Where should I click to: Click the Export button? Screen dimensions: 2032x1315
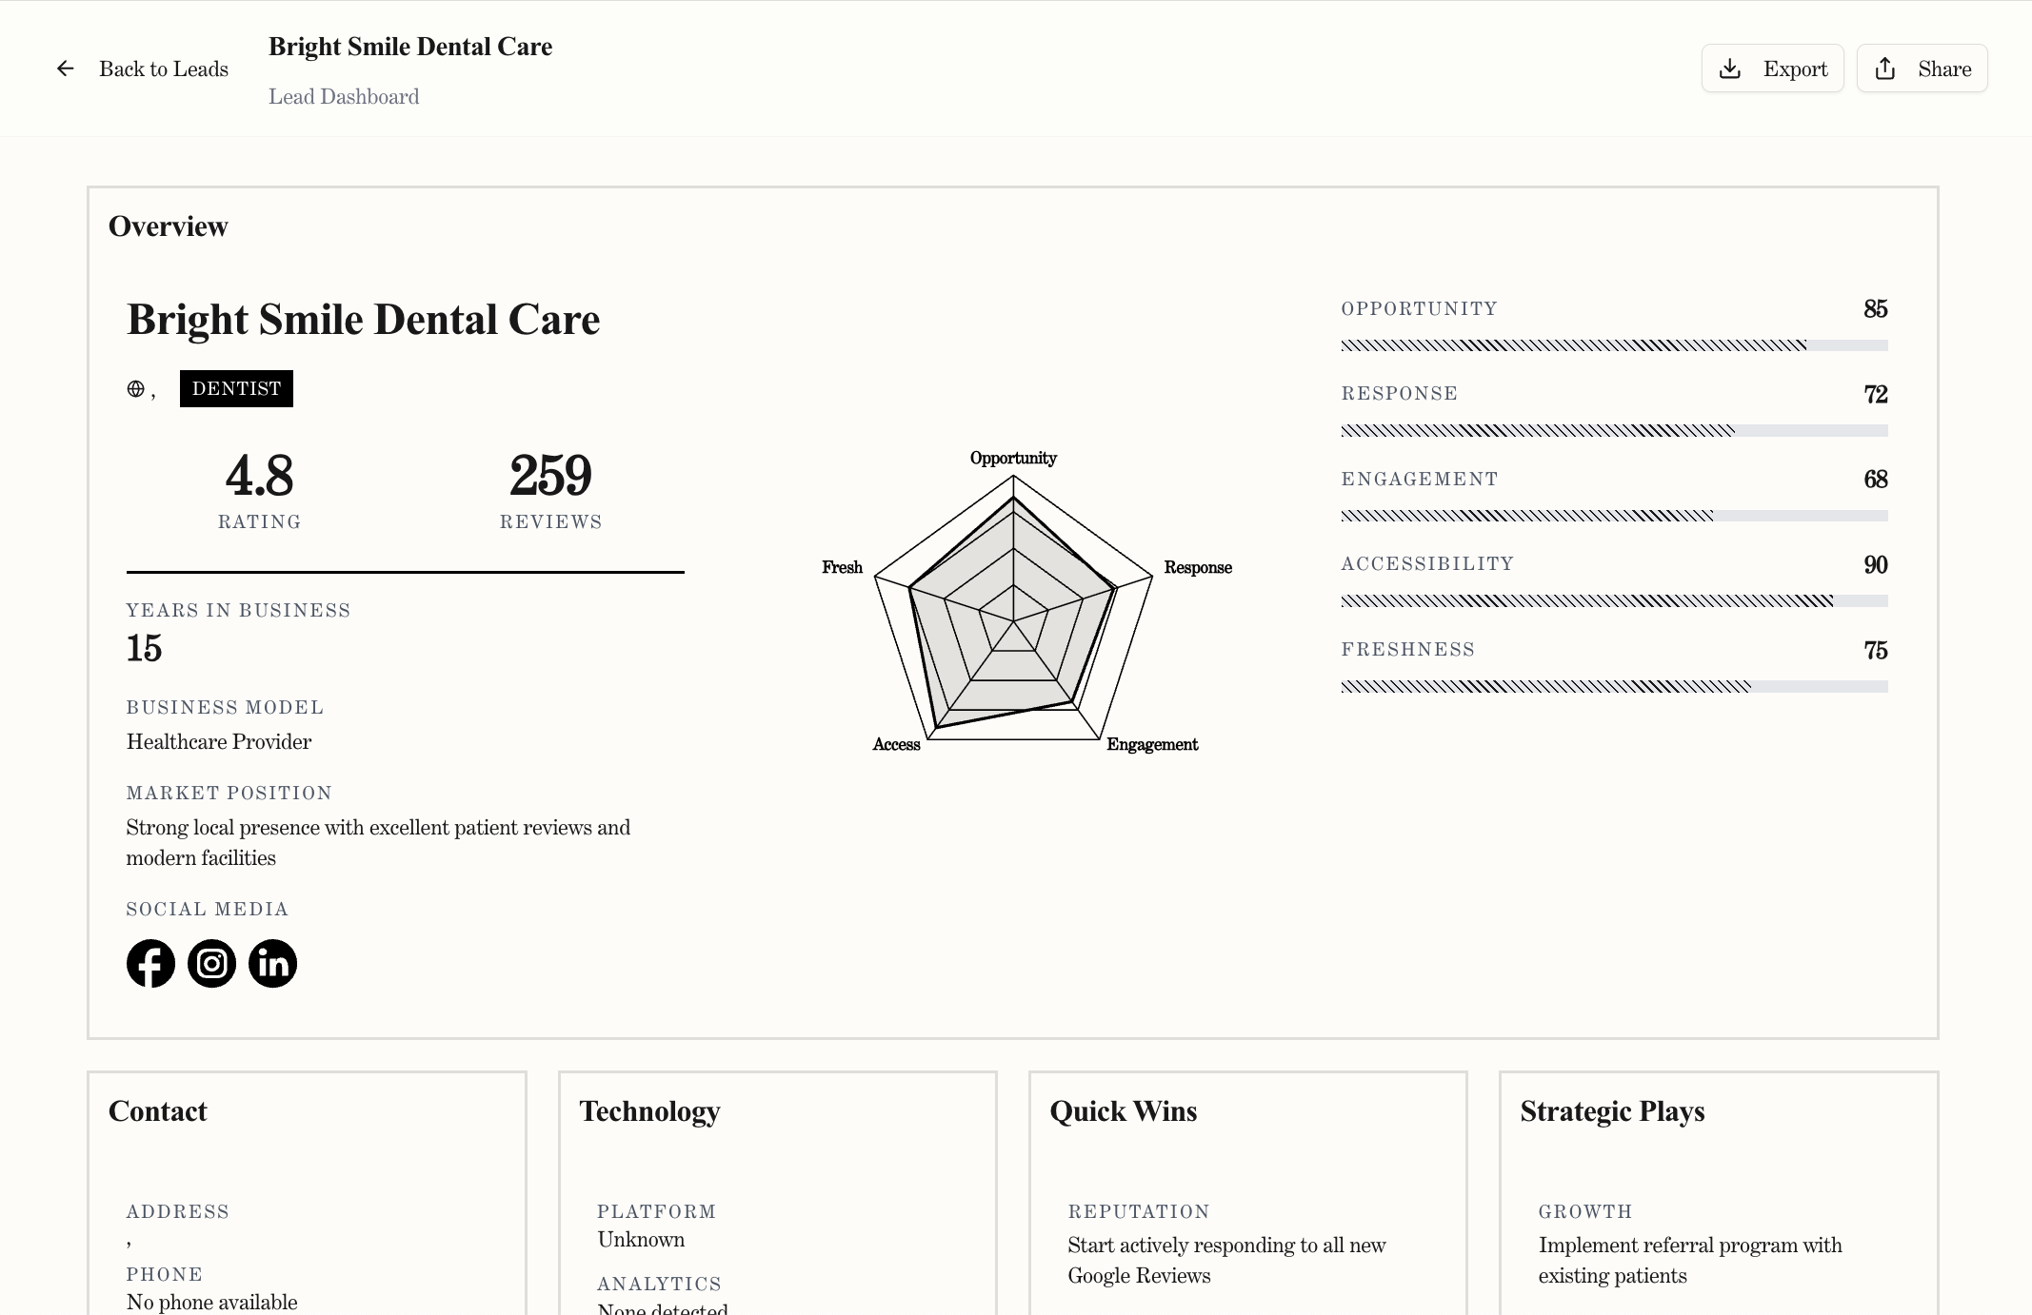(1772, 68)
